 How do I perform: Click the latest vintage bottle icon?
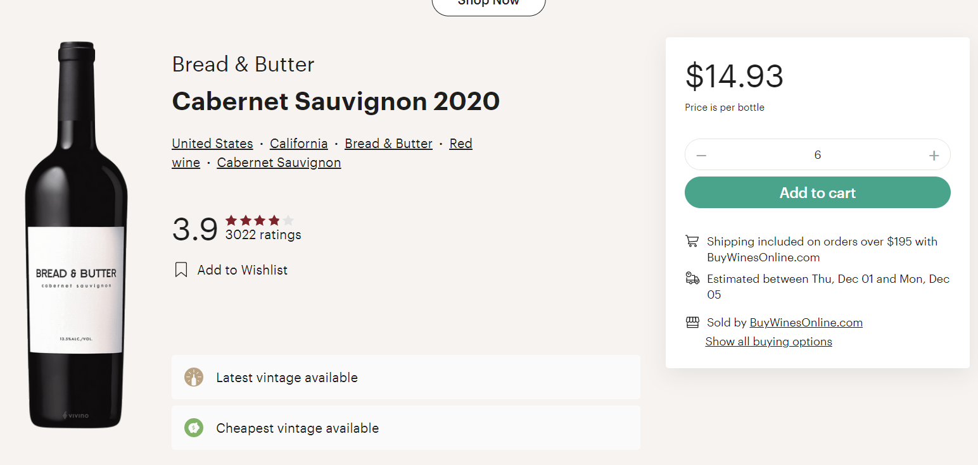click(x=194, y=377)
